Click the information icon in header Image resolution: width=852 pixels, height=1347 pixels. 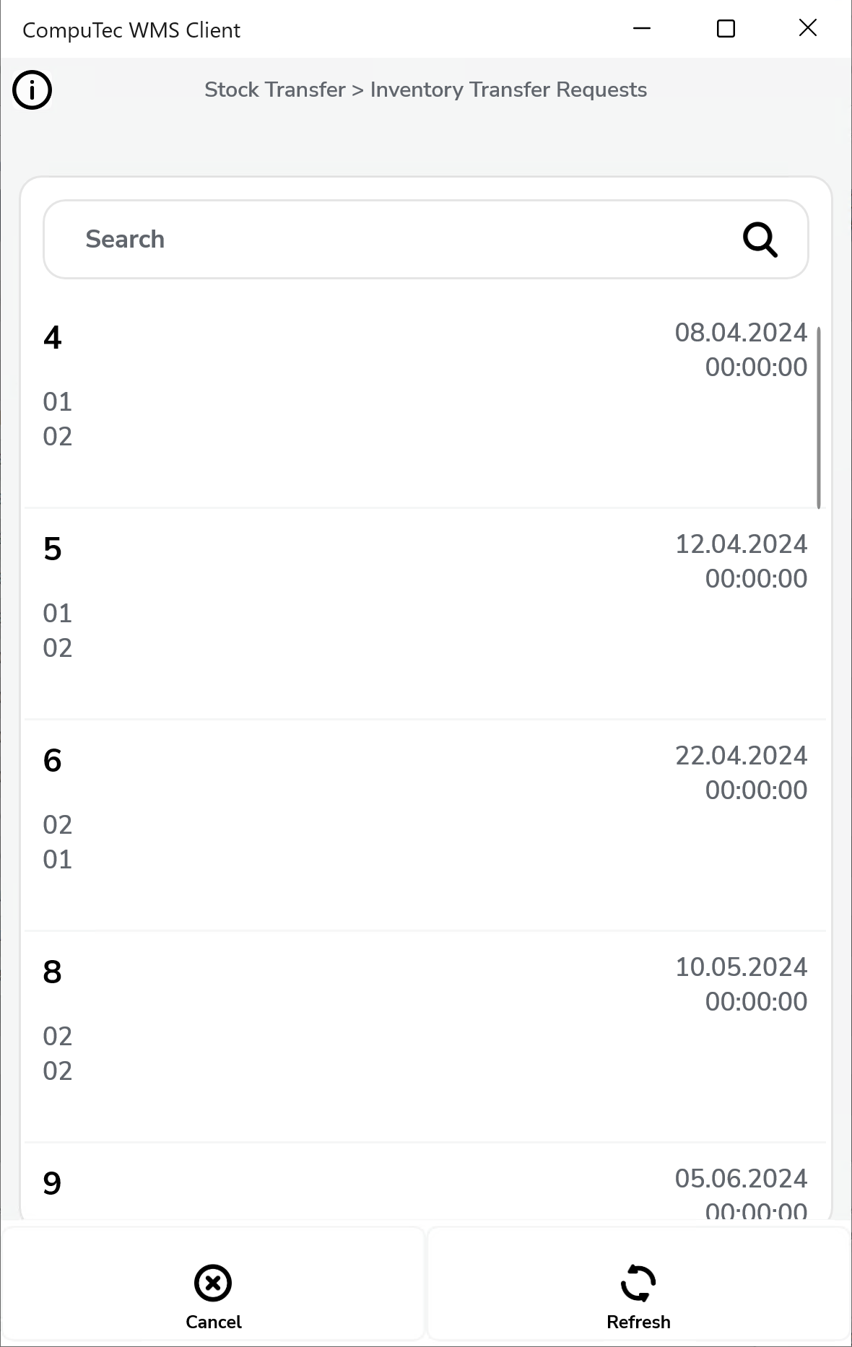pos(32,90)
